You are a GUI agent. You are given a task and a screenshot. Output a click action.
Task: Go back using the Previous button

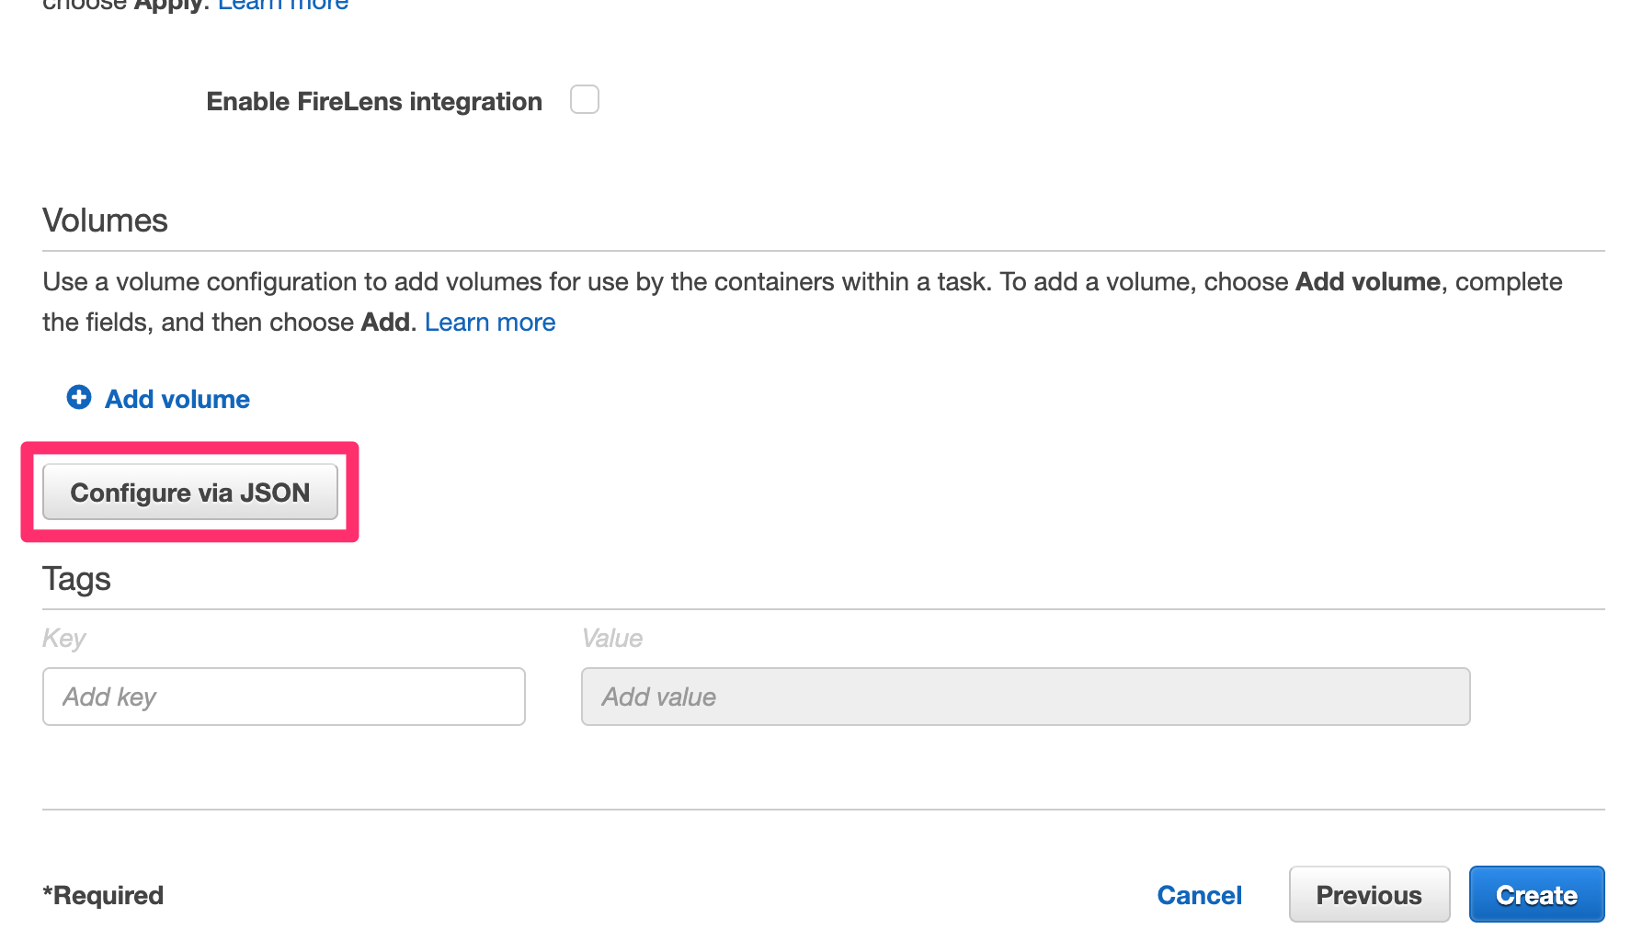1369,894
